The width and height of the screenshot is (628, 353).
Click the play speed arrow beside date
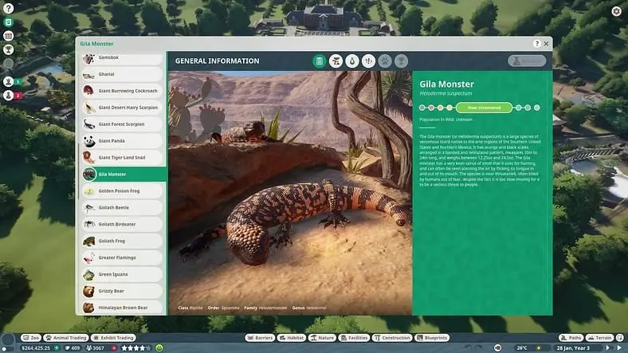pyautogui.click(x=607, y=347)
